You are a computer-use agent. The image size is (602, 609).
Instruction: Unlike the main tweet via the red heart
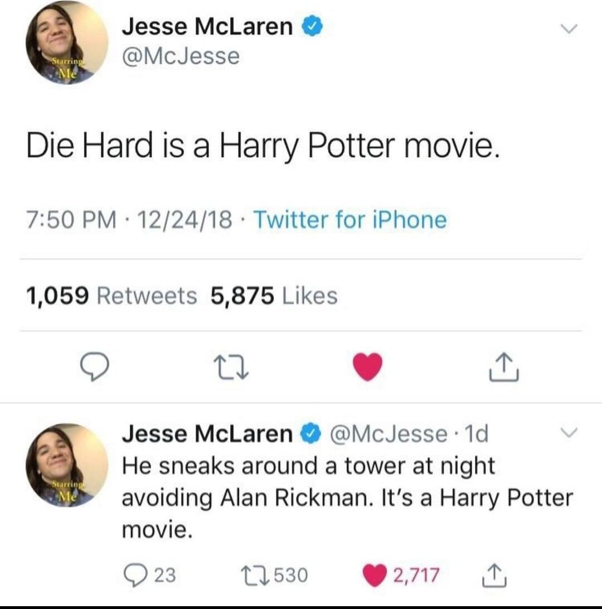coord(366,366)
